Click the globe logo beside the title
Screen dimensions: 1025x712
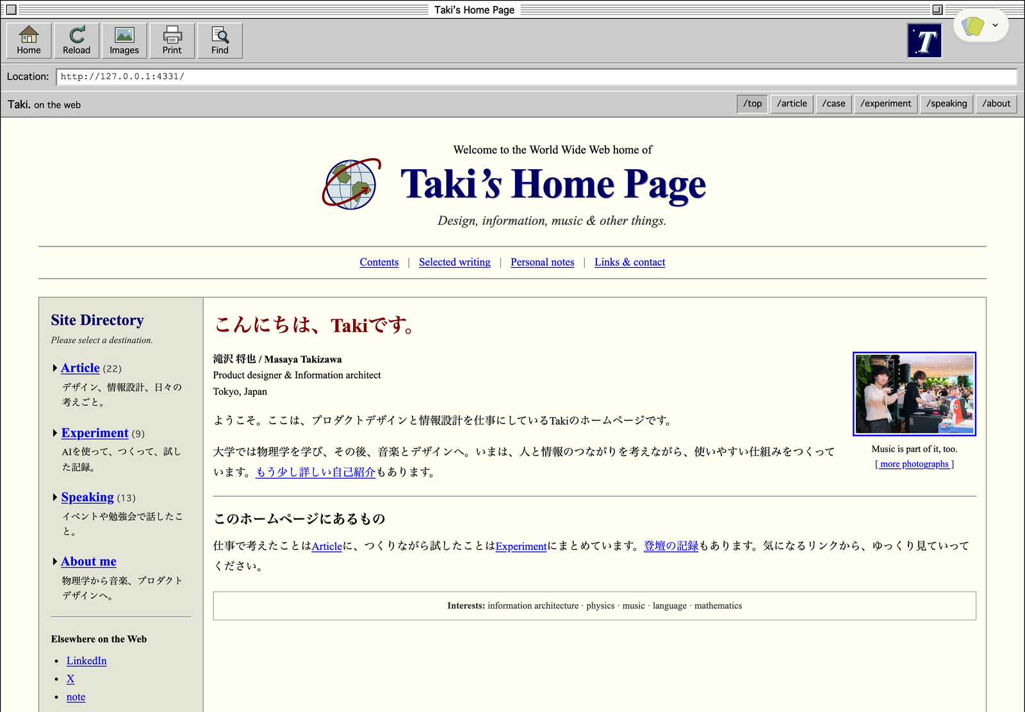(351, 185)
